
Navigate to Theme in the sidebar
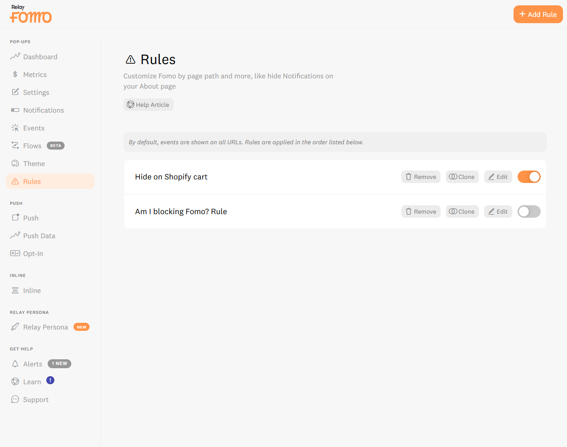tap(50, 163)
